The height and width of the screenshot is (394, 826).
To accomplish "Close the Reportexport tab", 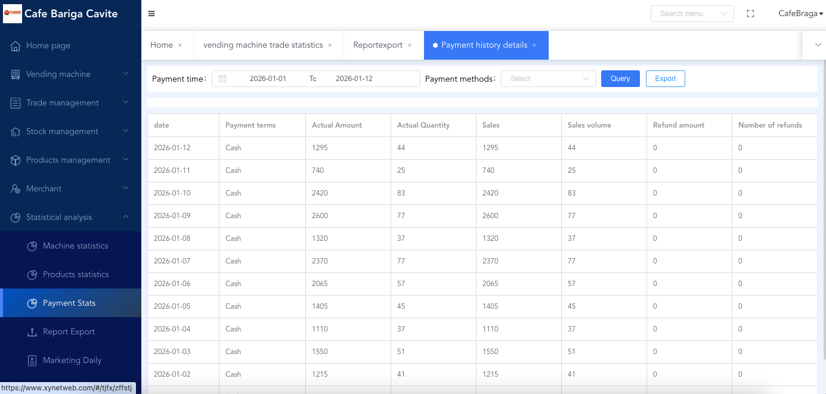I will 410,45.
